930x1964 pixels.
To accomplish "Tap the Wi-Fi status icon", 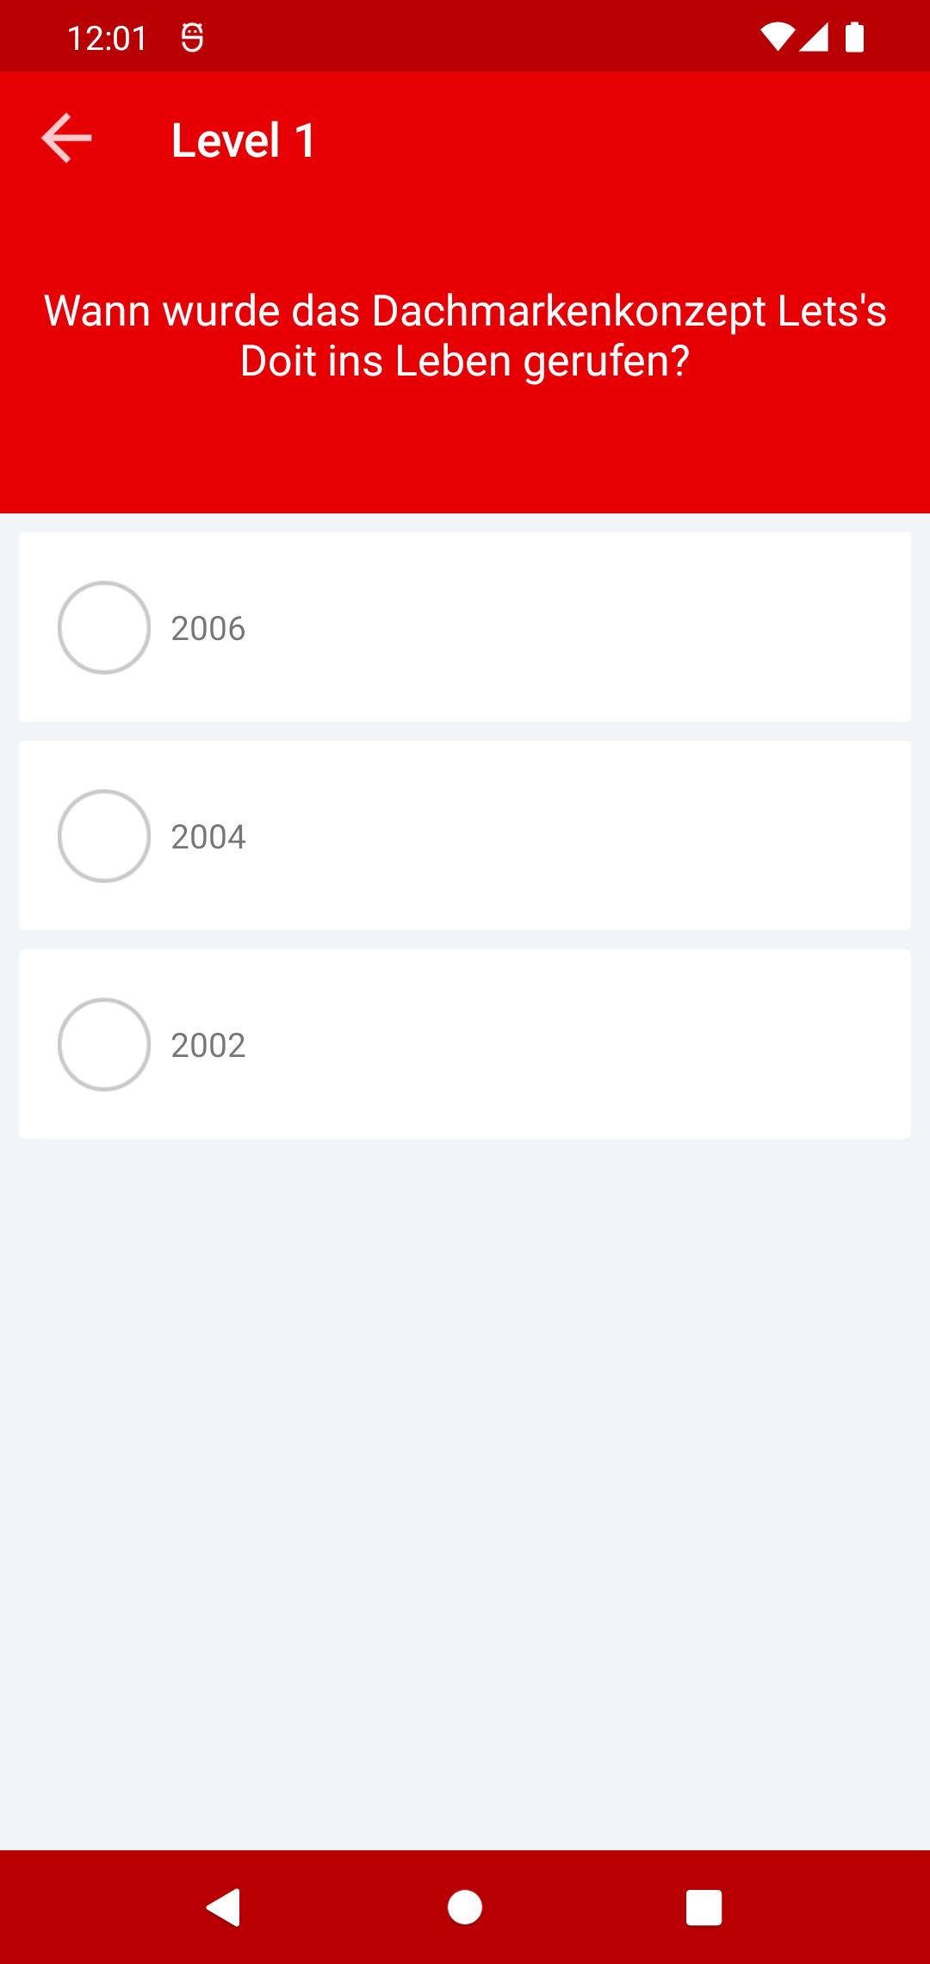I will point(777,37).
